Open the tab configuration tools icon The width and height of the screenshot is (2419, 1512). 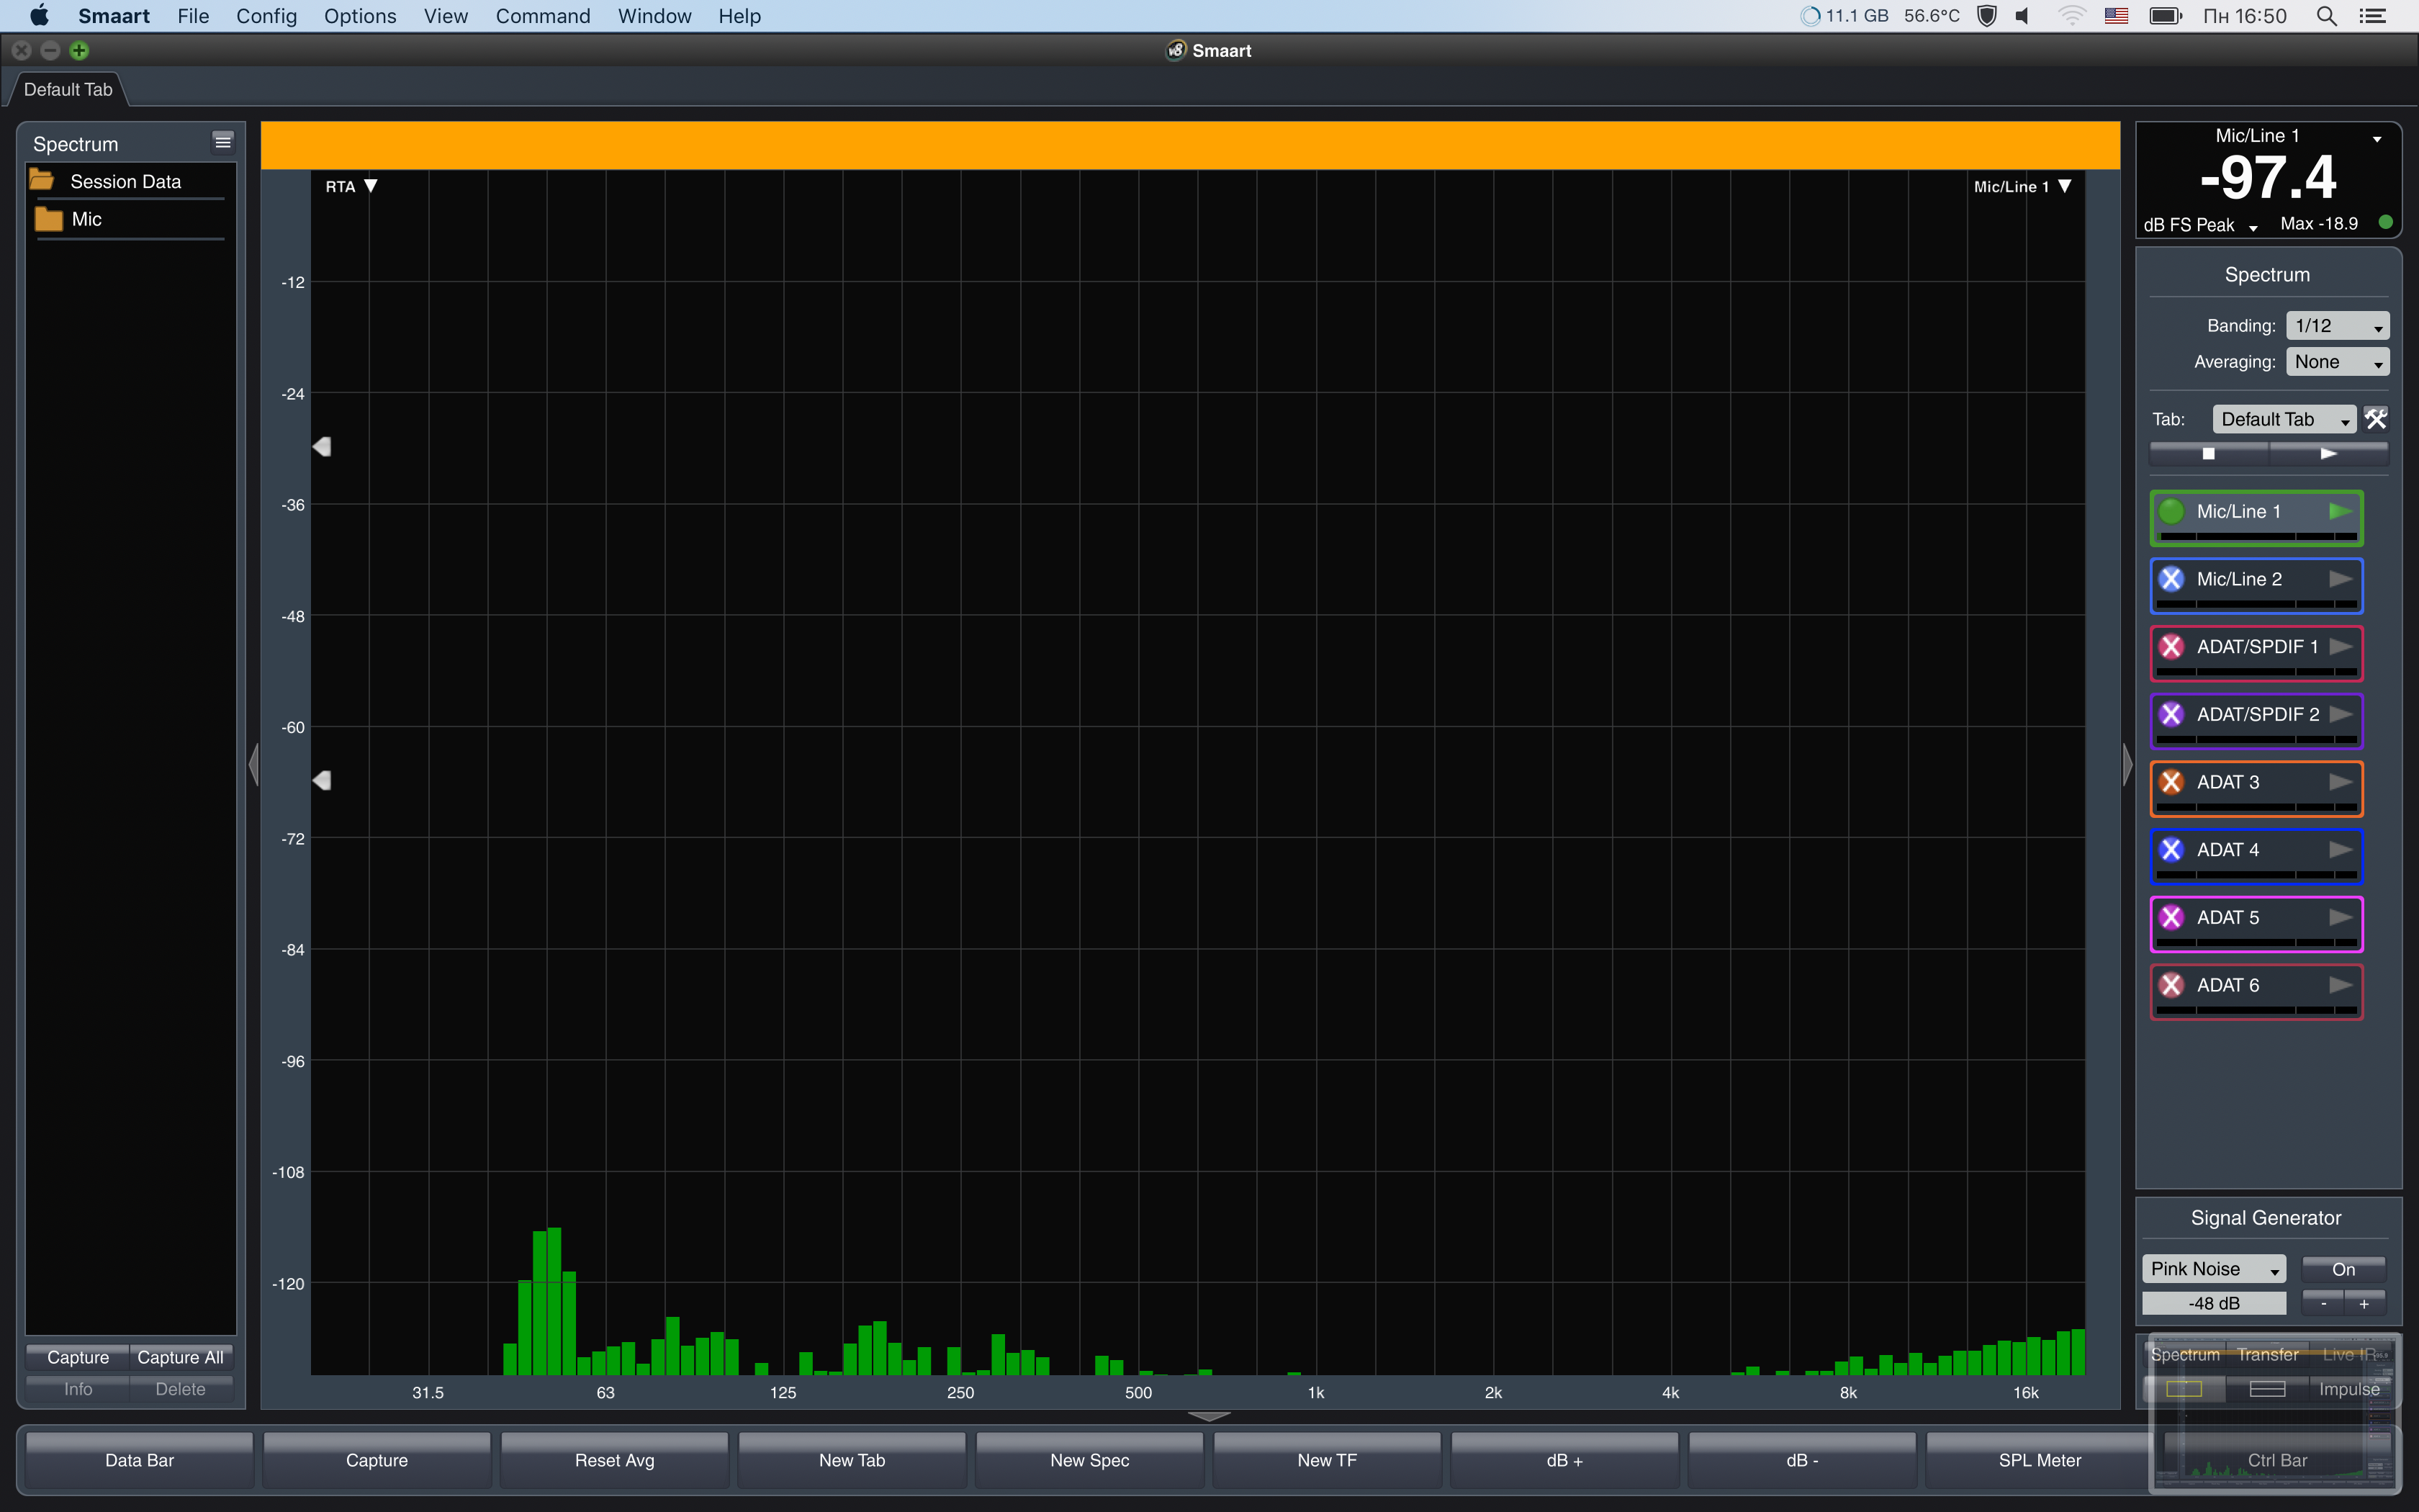coord(2376,419)
